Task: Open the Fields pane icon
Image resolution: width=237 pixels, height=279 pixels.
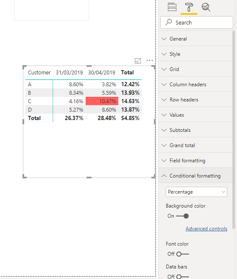Action: point(172,7)
